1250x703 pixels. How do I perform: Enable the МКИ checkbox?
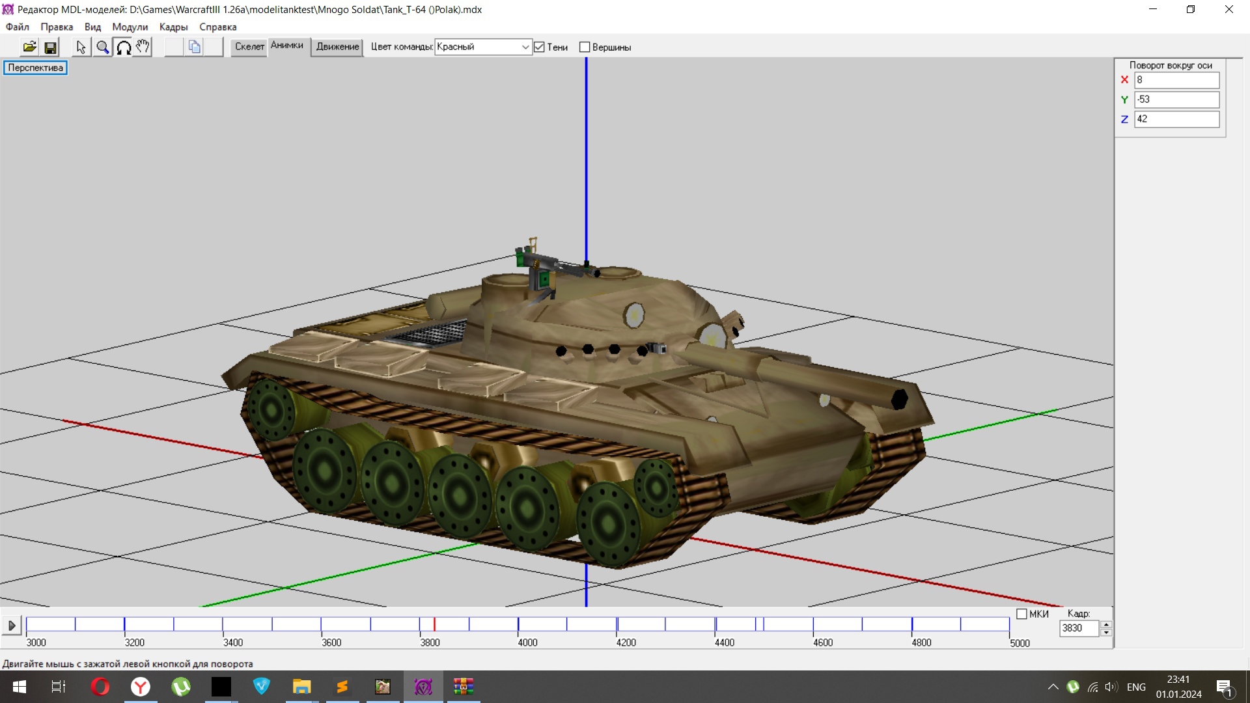(1021, 614)
